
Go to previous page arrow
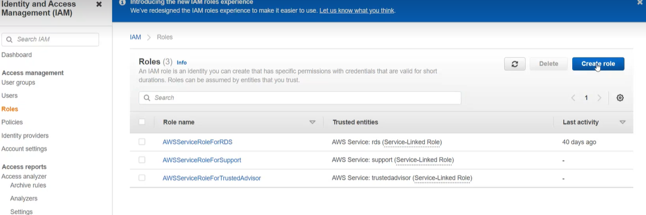pyautogui.click(x=573, y=98)
